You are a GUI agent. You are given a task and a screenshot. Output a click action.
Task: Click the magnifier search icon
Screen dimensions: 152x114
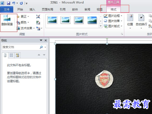(x=41, y=47)
